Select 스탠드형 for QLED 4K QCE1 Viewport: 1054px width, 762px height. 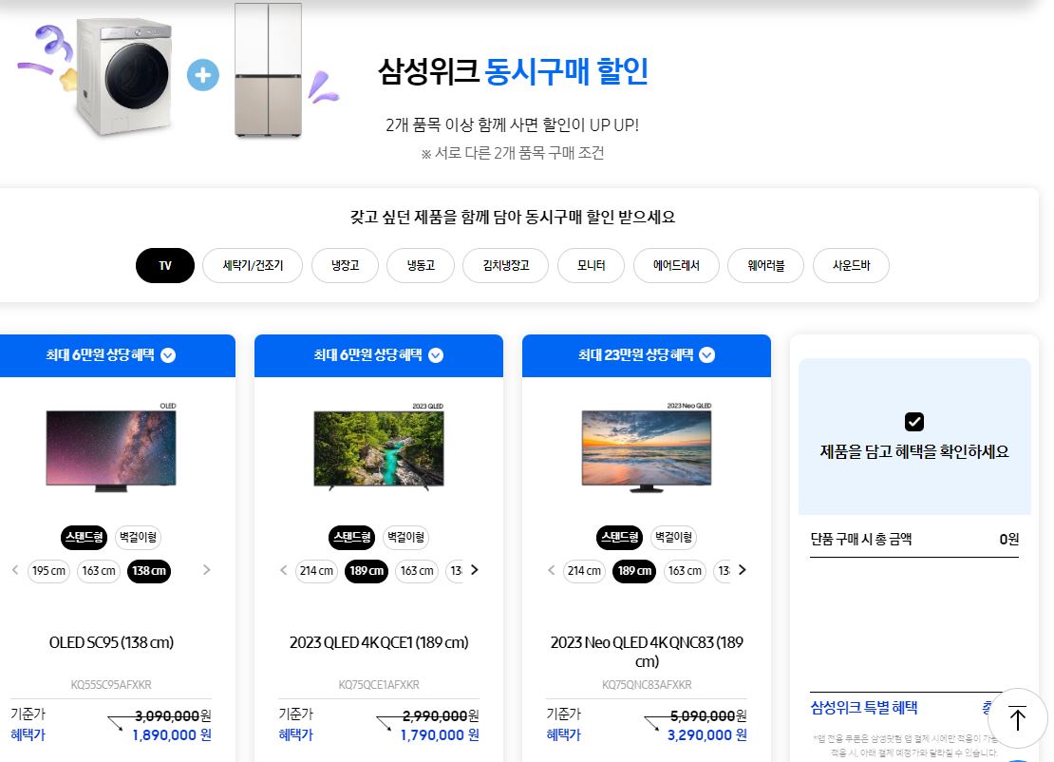click(352, 538)
